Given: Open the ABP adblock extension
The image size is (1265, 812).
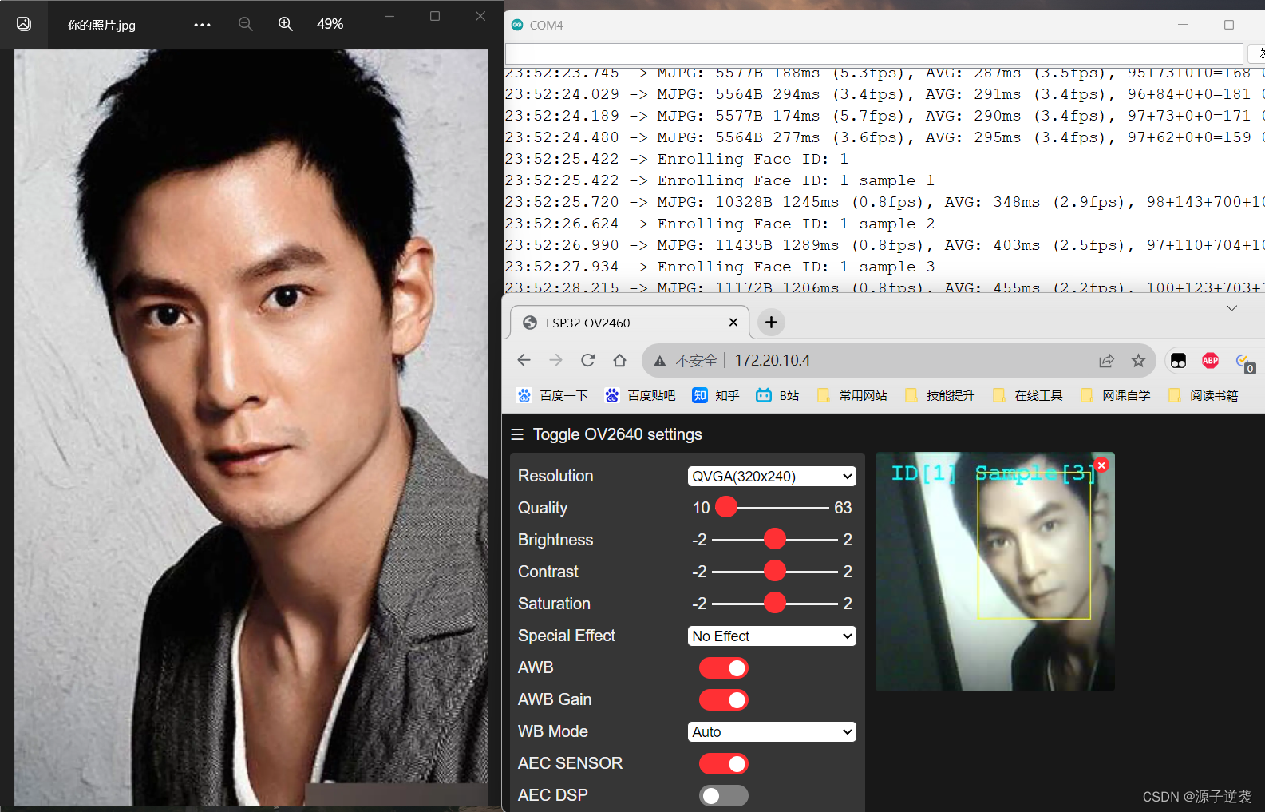Looking at the screenshot, I should [x=1210, y=361].
